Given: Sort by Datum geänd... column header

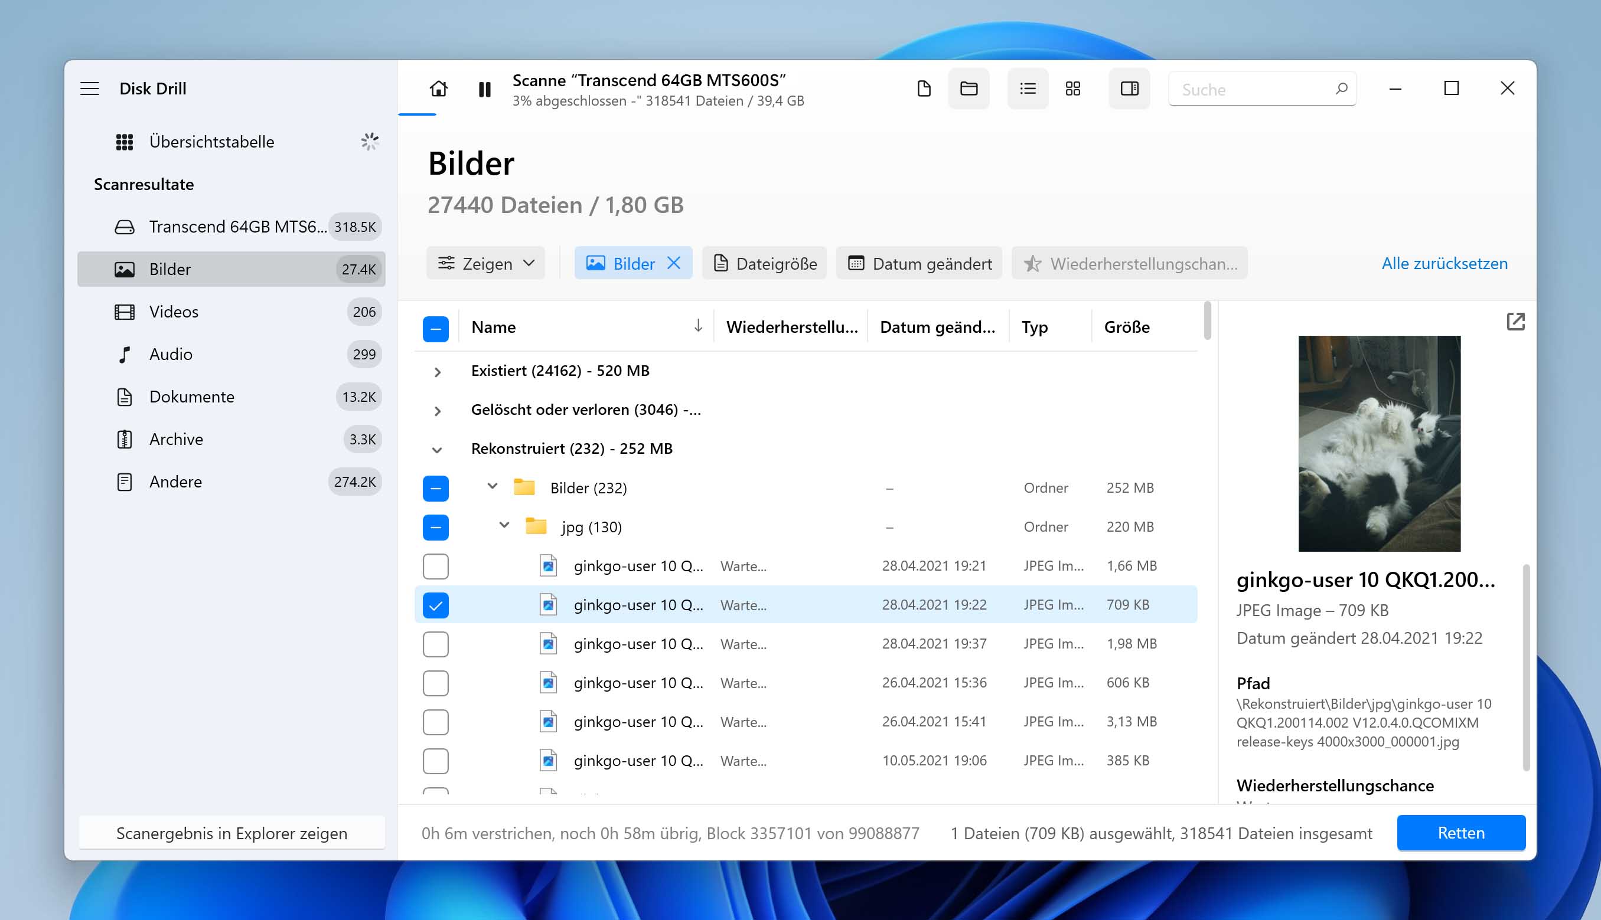Looking at the screenshot, I should tap(938, 327).
